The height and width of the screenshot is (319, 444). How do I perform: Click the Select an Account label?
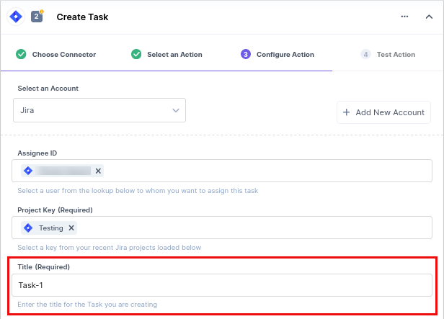[48, 89]
